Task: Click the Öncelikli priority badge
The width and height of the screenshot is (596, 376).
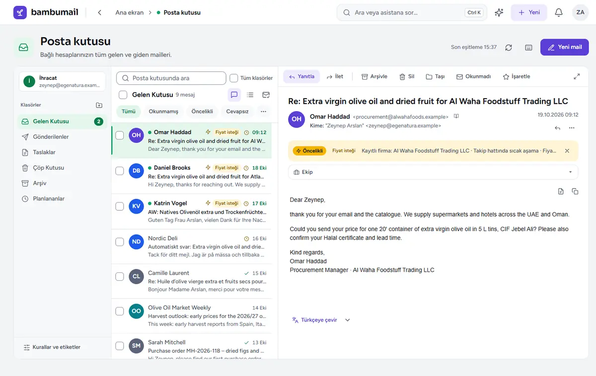Action: click(309, 151)
